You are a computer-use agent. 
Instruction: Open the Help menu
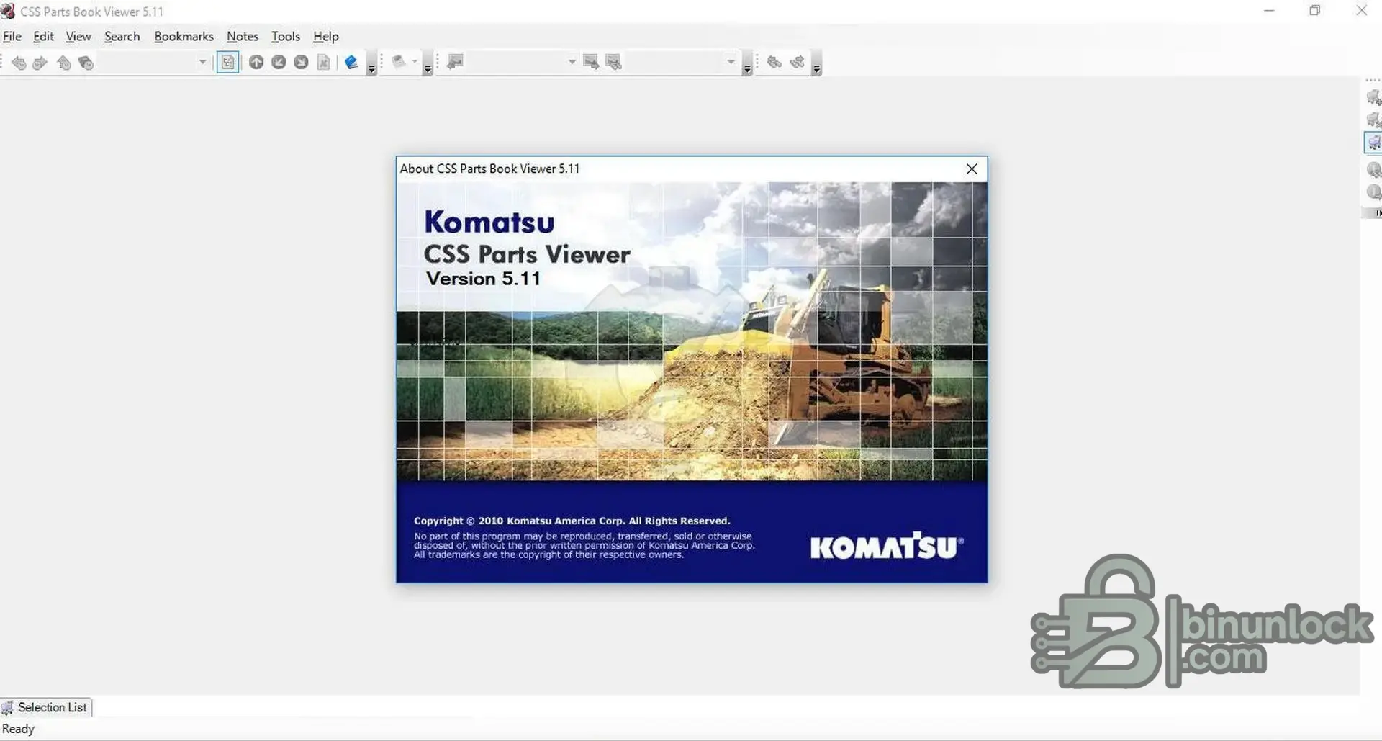[325, 37]
